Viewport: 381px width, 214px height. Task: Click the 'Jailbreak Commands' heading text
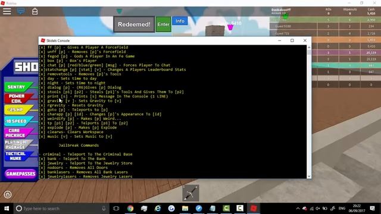pyautogui.click(x=79, y=145)
